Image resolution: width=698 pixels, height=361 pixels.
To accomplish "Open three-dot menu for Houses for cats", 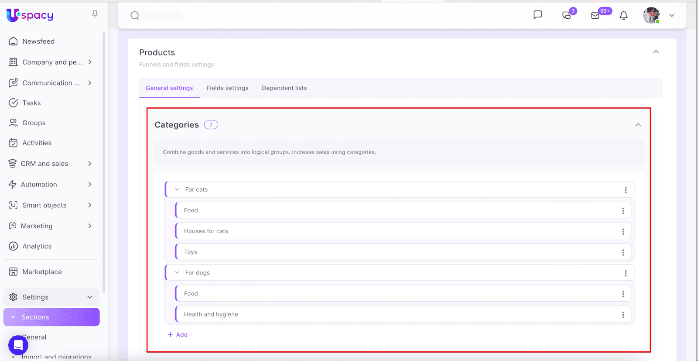I will 623,231.
